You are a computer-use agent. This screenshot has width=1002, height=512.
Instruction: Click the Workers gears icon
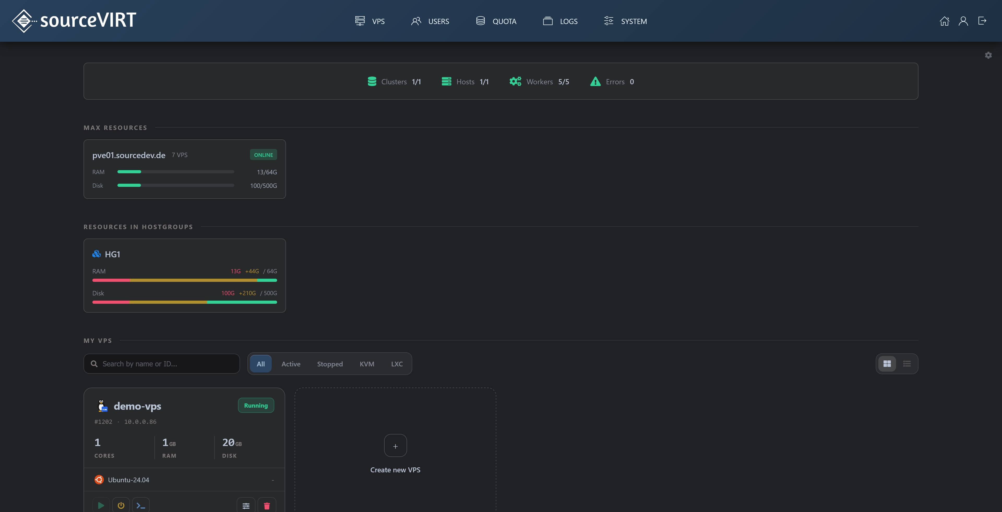coord(515,81)
